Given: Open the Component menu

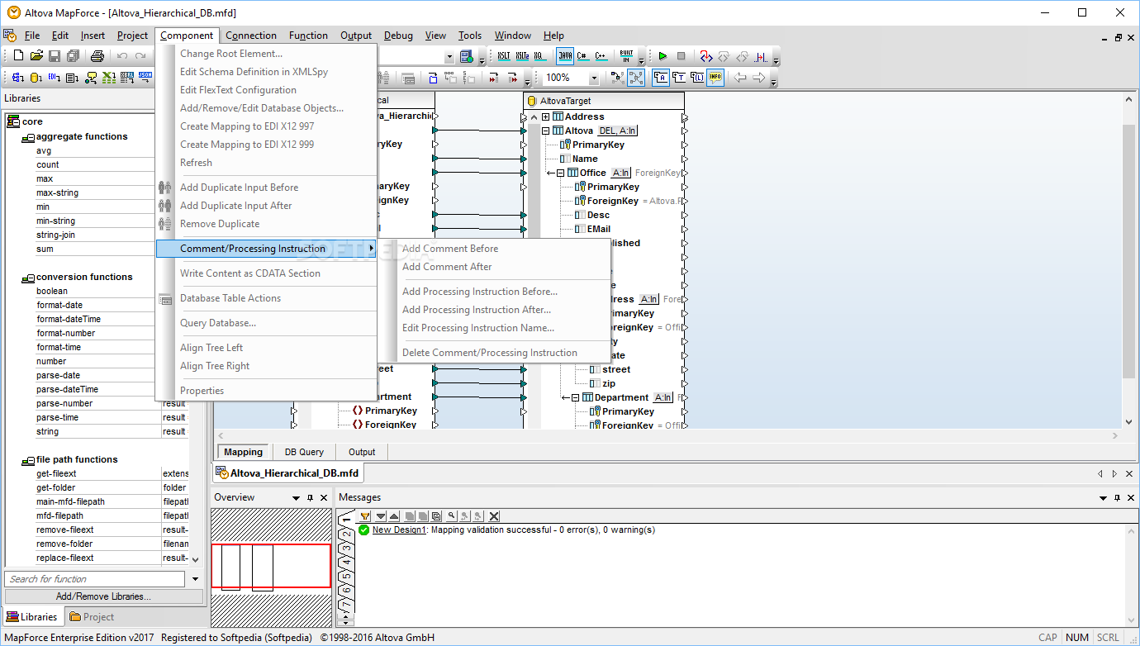Looking at the screenshot, I should [187, 36].
